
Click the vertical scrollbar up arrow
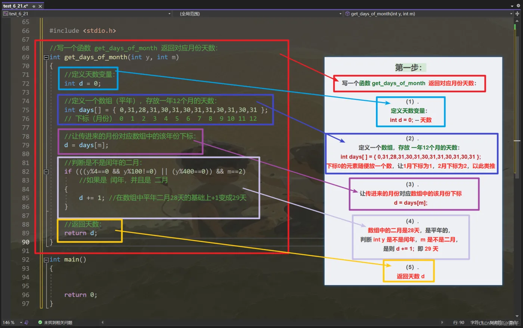517,21
